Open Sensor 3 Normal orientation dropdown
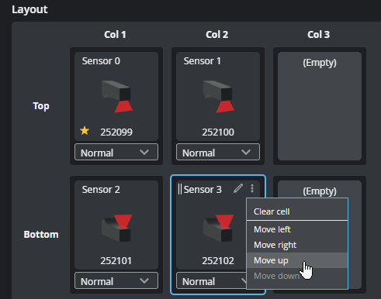 [x=211, y=280]
